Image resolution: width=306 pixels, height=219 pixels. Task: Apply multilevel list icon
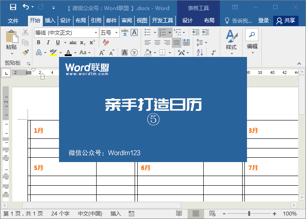coord(177,32)
